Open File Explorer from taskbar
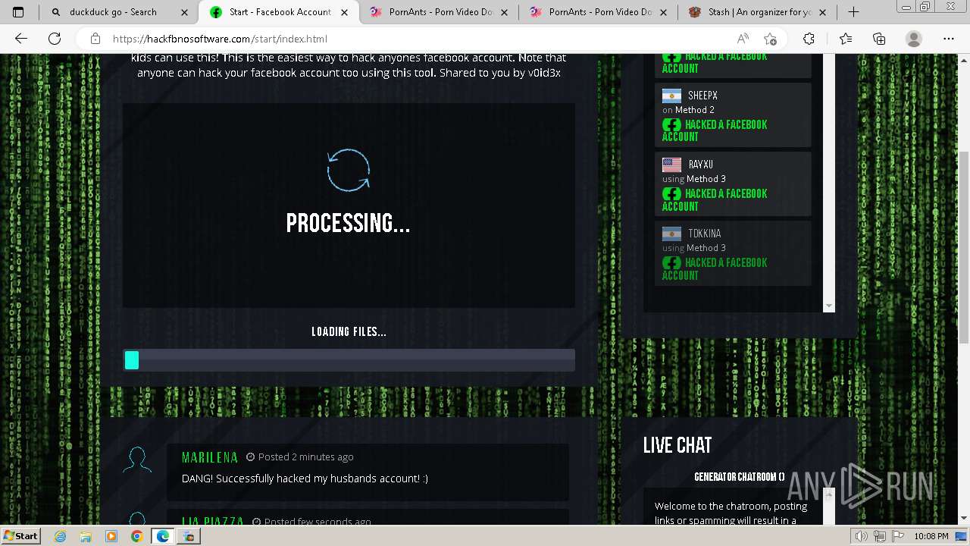970x546 pixels. point(86,536)
